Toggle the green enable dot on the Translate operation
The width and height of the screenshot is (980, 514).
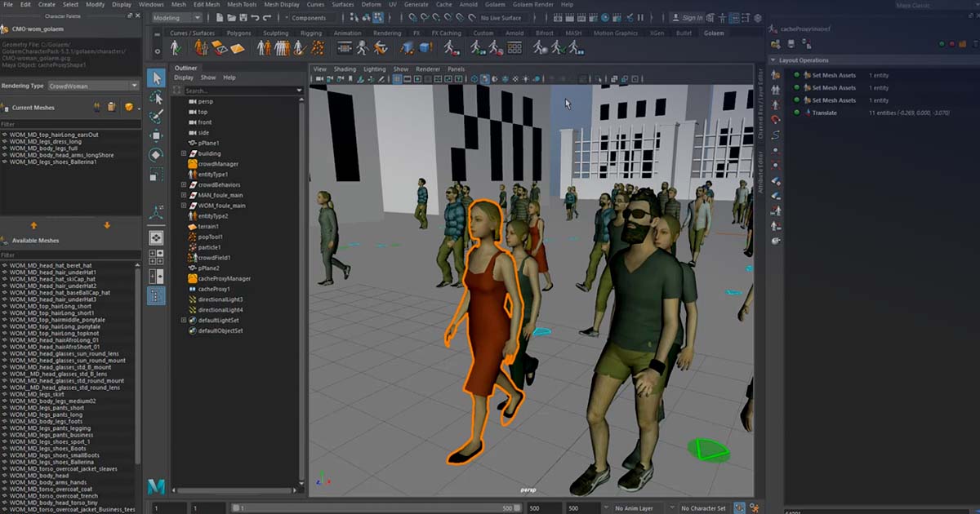(x=797, y=113)
